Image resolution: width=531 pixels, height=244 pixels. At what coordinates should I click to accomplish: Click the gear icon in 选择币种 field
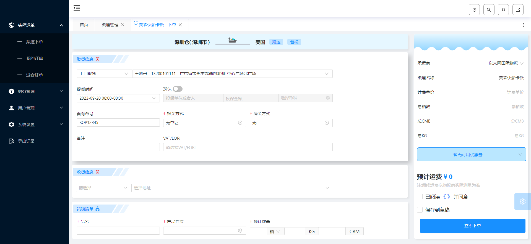pyautogui.click(x=328, y=98)
